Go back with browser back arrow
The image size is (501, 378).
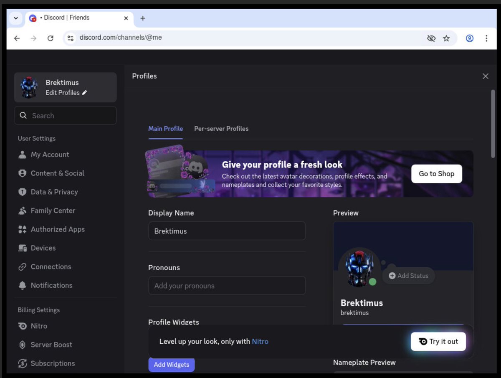click(x=17, y=38)
